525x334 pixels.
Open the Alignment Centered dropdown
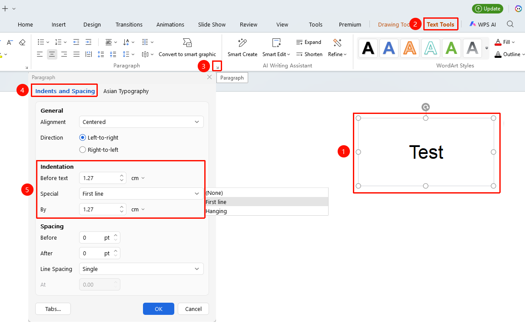coord(141,122)
